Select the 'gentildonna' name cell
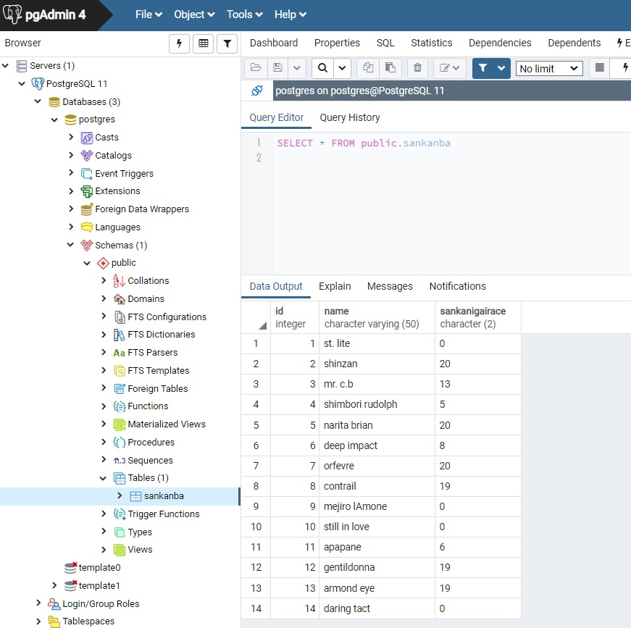631x628 pixels. click(x=377, y=567)
